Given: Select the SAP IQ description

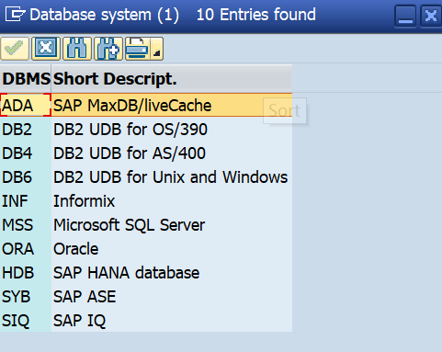Looking at the screenshot, I should point(172,321).
